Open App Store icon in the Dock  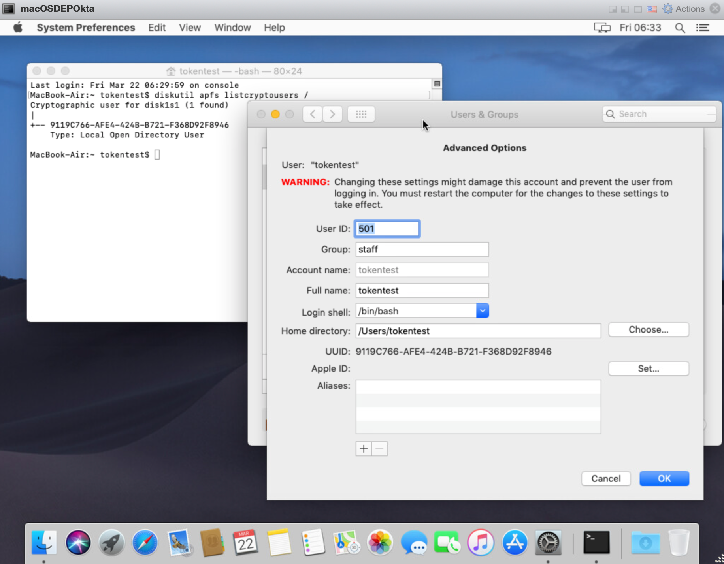[x=515, y=542]
